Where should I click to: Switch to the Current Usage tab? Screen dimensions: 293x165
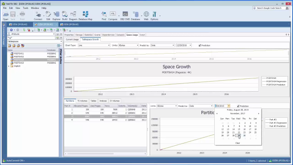pyautogui.click(x=72, y=39)
